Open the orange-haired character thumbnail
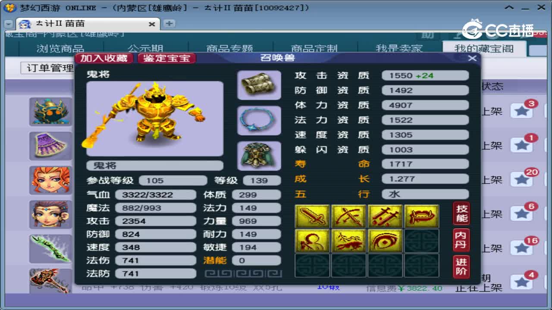The width and height of the screenshot is (552, 310). pyautogui.click(x=51, y=180)
